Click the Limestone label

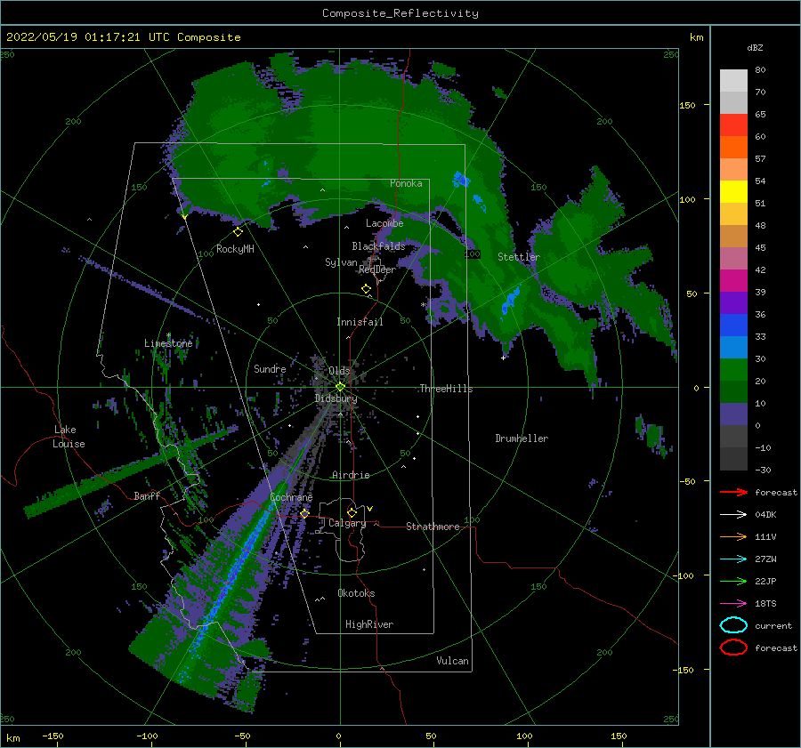coord(168,343)
